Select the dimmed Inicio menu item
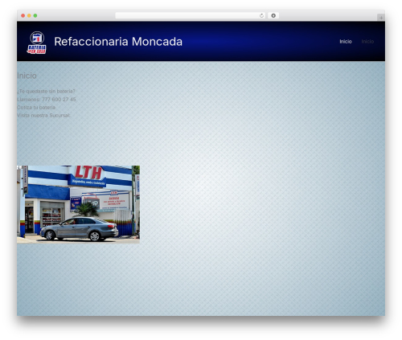The height and width of the screenshot is (340, 402). (367, 42)
